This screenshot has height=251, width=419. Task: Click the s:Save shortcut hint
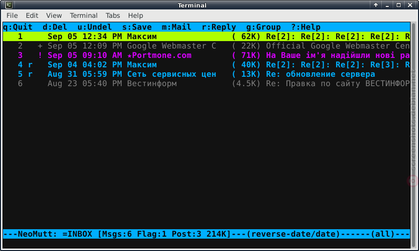[x=137, y=27]
